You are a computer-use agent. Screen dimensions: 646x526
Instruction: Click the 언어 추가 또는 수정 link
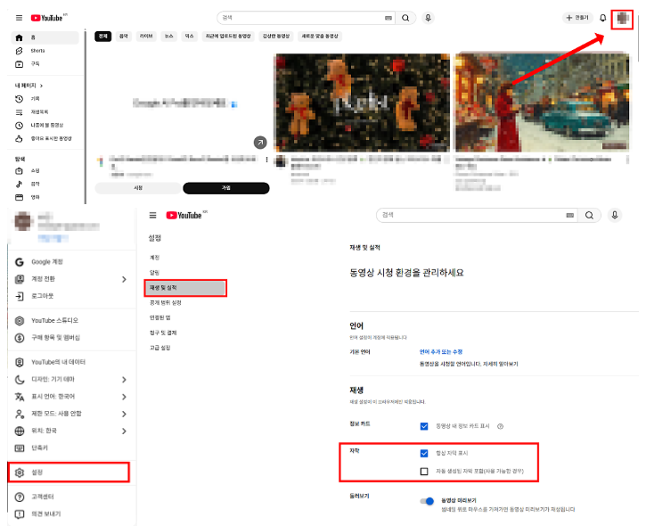[x=440, y=352]
